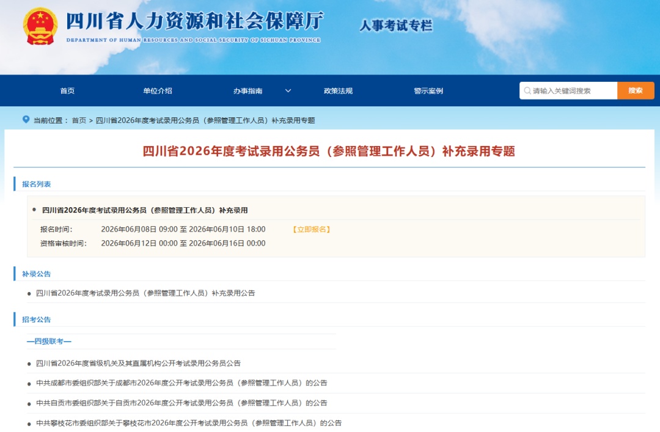Screen dimensions: 660x432
Task: Focus the keyword search input field
Action: click(x=568, y=90)
